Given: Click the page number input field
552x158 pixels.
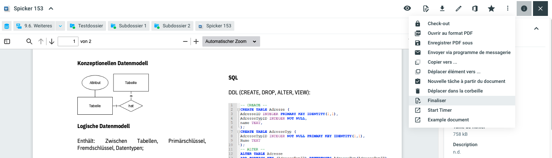Looking at the screenshot, I should (x=68, y=41).
